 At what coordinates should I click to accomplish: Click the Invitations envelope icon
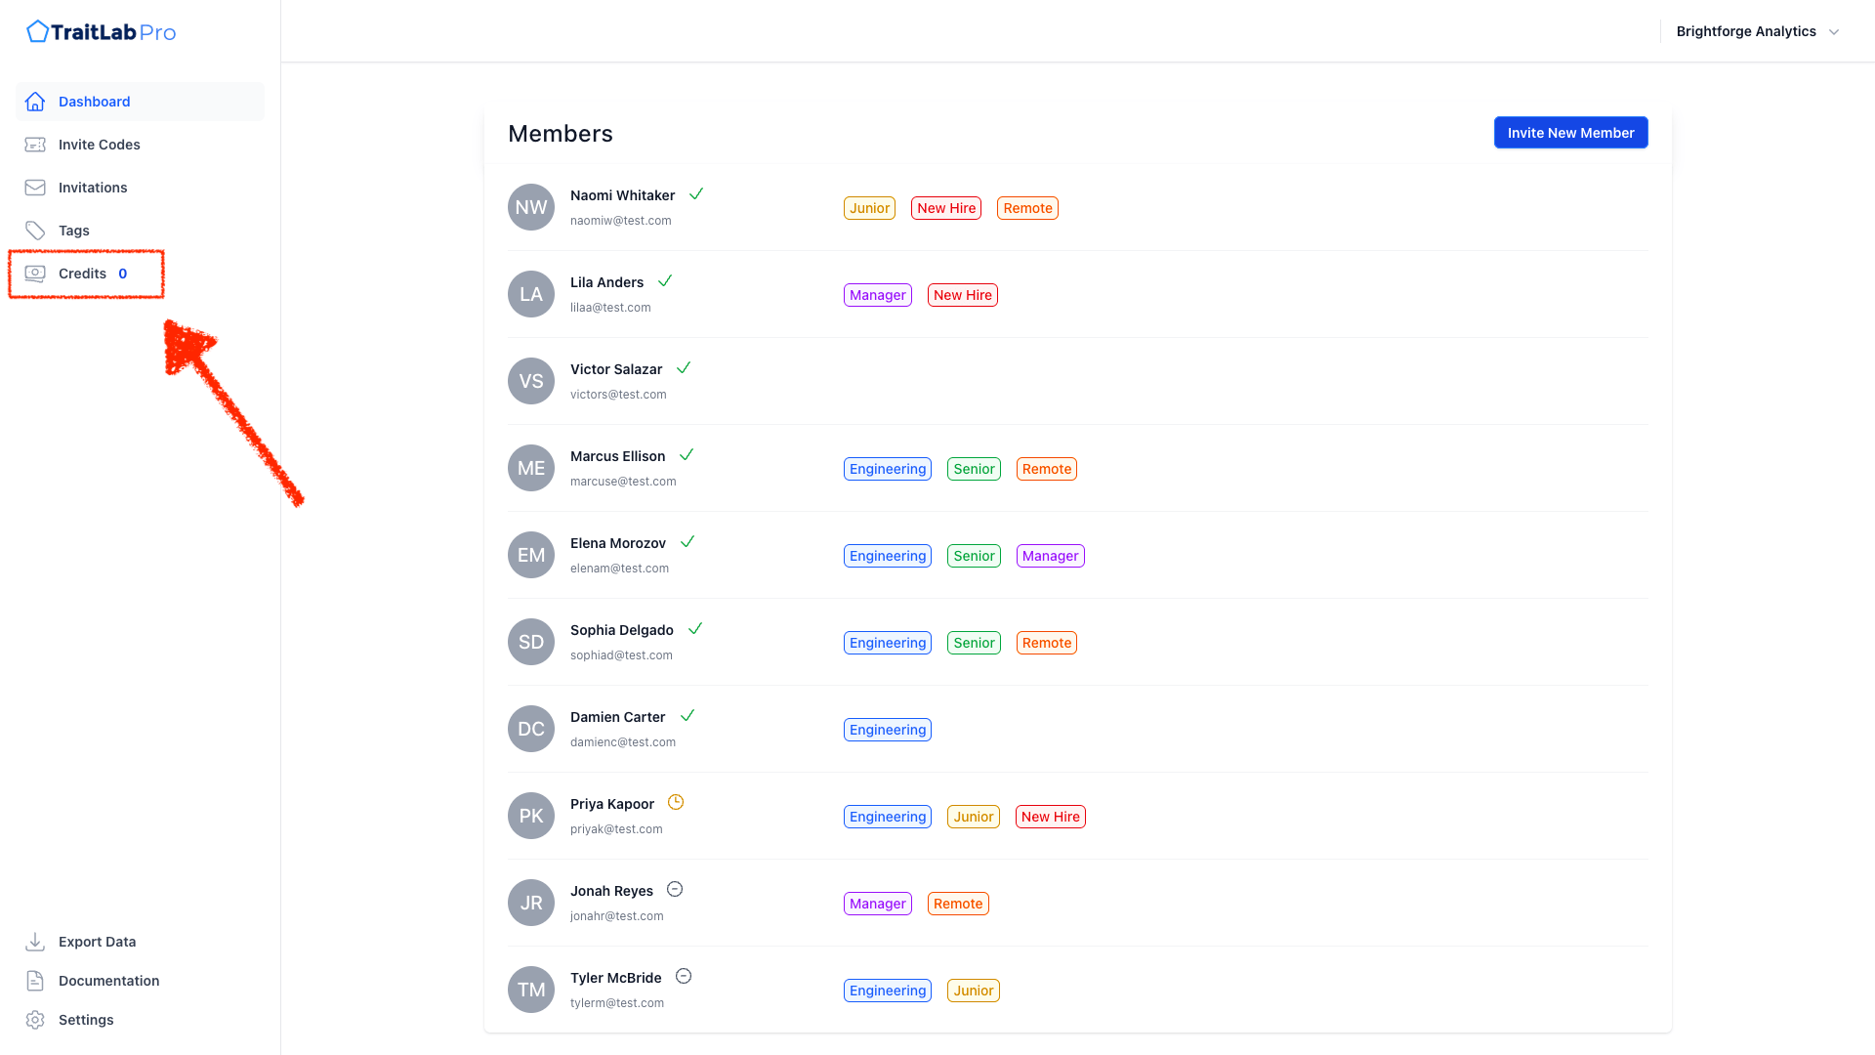pyautogui.click(x=35, y=188)
